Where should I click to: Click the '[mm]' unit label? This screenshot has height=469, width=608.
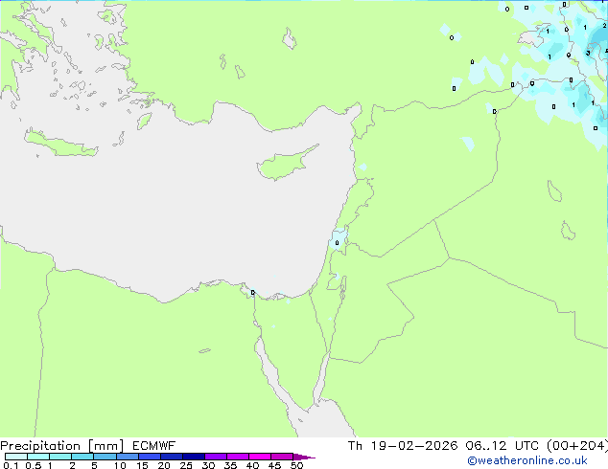[x=105, y=446]
